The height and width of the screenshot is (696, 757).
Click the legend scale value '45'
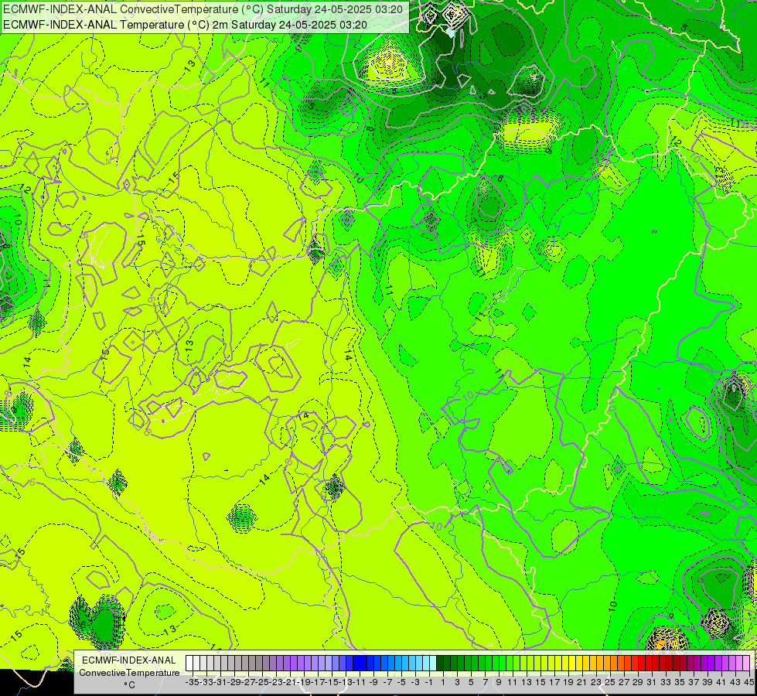point(748,683)
